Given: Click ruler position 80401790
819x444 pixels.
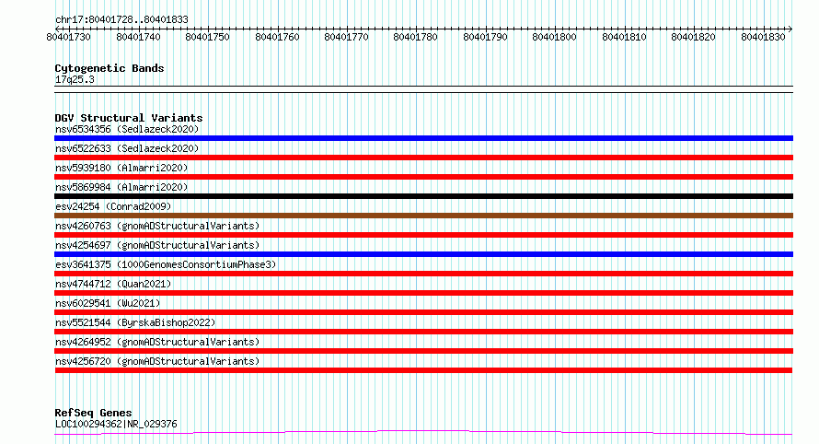Looking at the screenshot, I should pyautogui.click(x=485, y=37).
